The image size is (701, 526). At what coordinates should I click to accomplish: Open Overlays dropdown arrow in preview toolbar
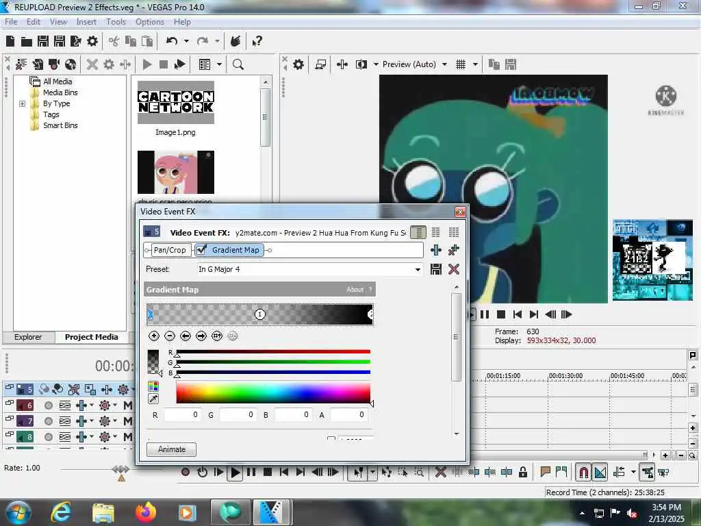click(475, 64)
